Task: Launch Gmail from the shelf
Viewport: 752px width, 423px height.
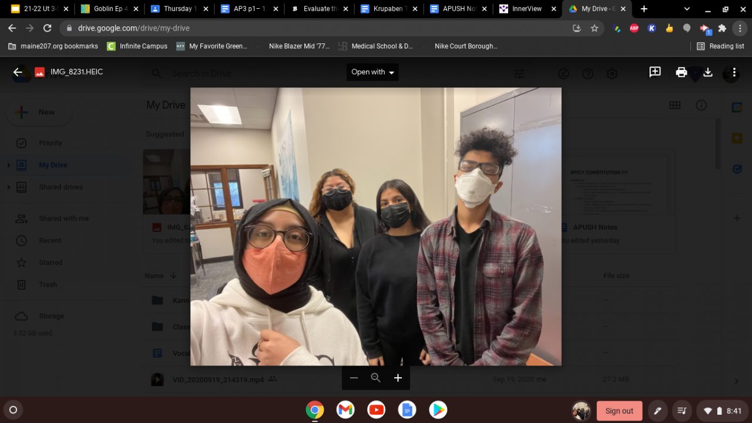Action: [345, 410]
